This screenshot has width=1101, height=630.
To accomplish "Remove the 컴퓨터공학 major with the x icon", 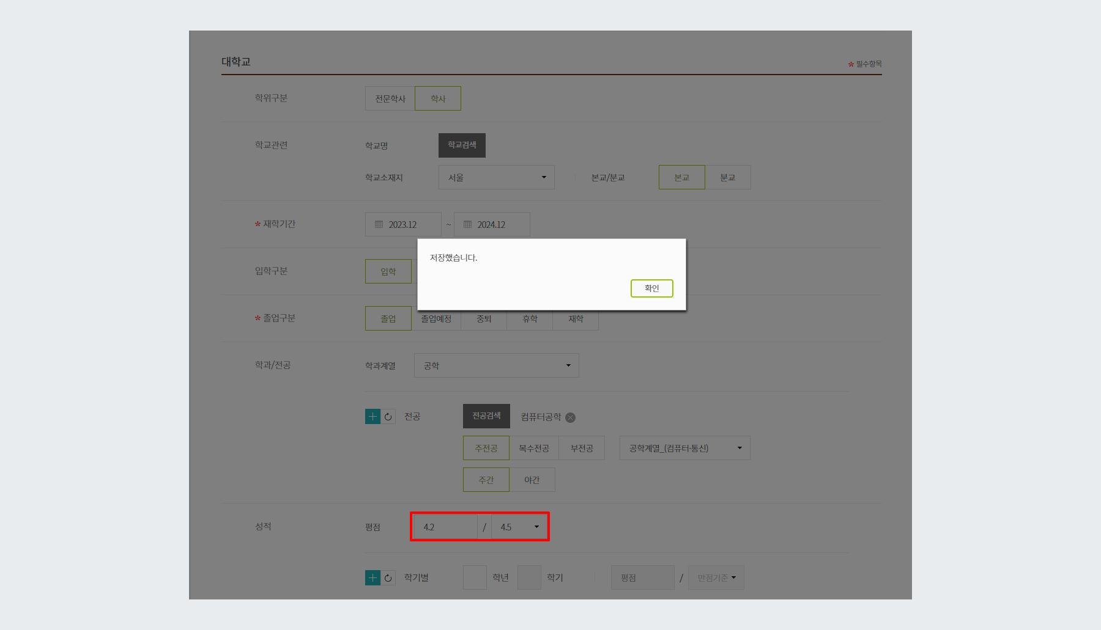I will (x=570, y=417).
